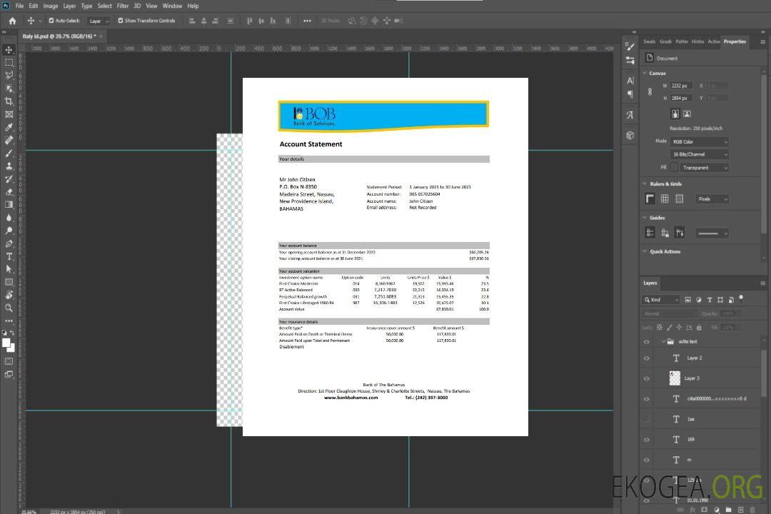The height and width of the screenshot is (514, 771).
Task: Select the Italy id.psd document tab
Action: coord(59,36)
